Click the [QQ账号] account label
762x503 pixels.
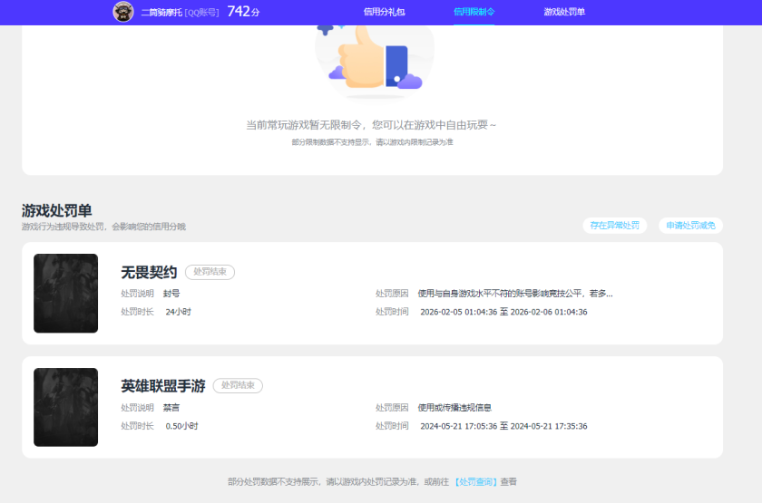[x=202, y=13]
